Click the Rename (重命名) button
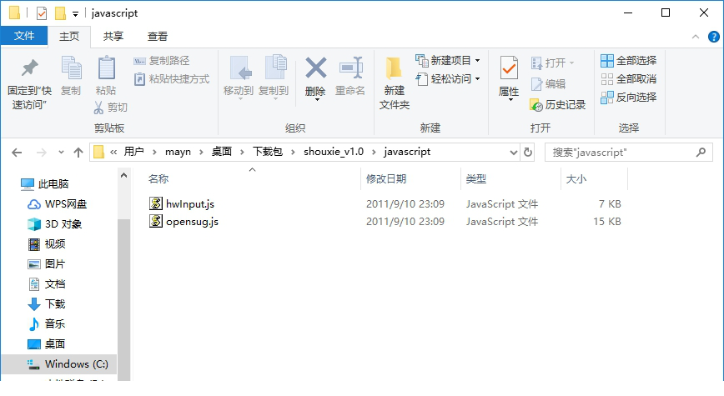724x396 pixels. (350, 76)
